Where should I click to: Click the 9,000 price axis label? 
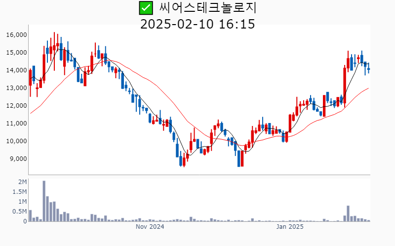tap(18, 159)
